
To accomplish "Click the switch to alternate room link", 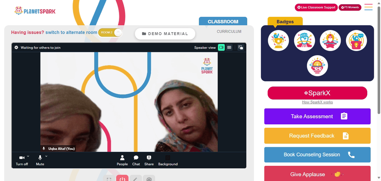I will click(71, 33).
